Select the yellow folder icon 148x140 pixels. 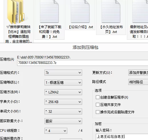pos(16,12)
